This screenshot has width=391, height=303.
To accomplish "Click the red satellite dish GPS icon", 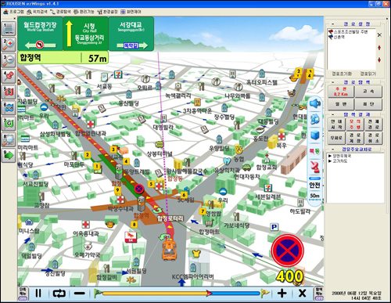I will (x=315, y=167).
